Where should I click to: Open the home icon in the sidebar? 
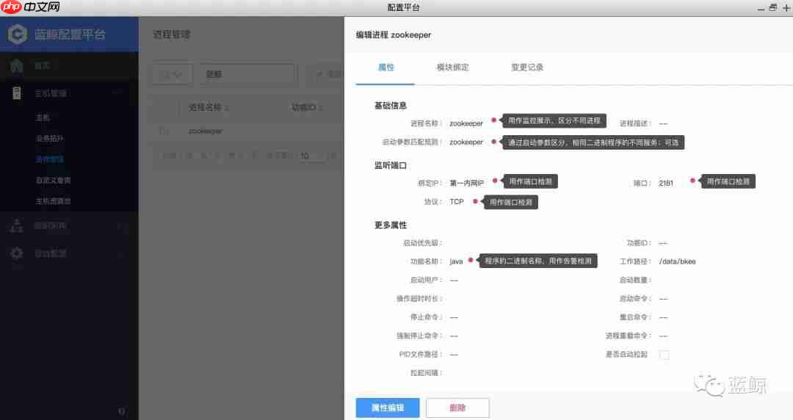coord(17,66)
